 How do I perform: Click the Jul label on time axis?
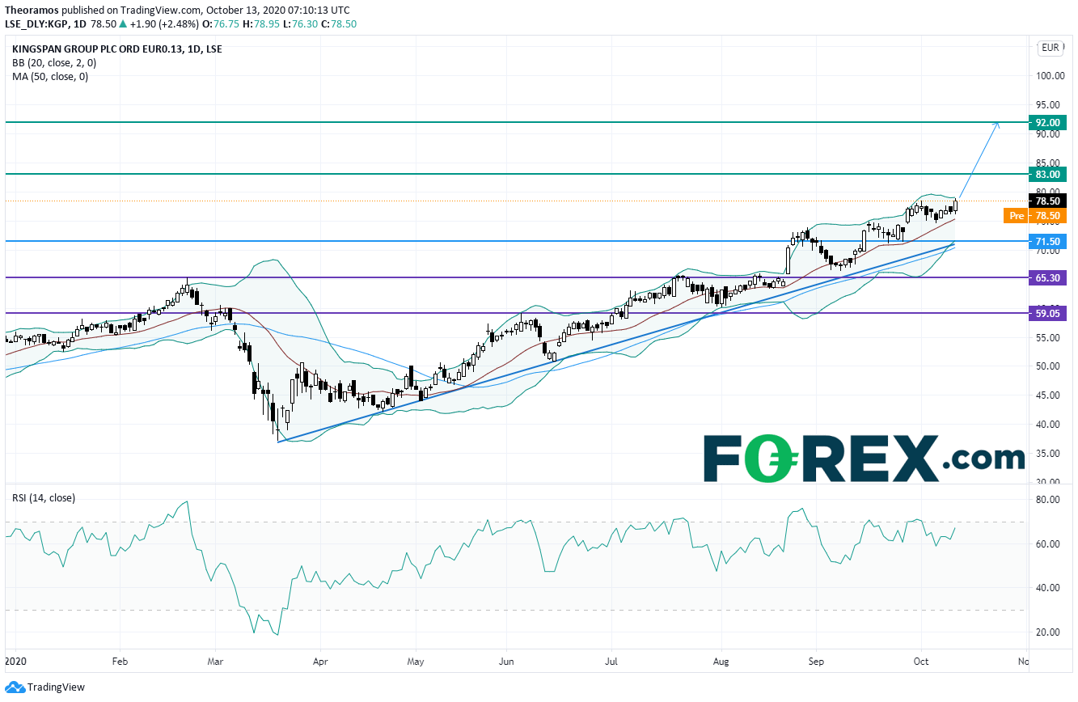pyautogui.click(x=611, y=662)
